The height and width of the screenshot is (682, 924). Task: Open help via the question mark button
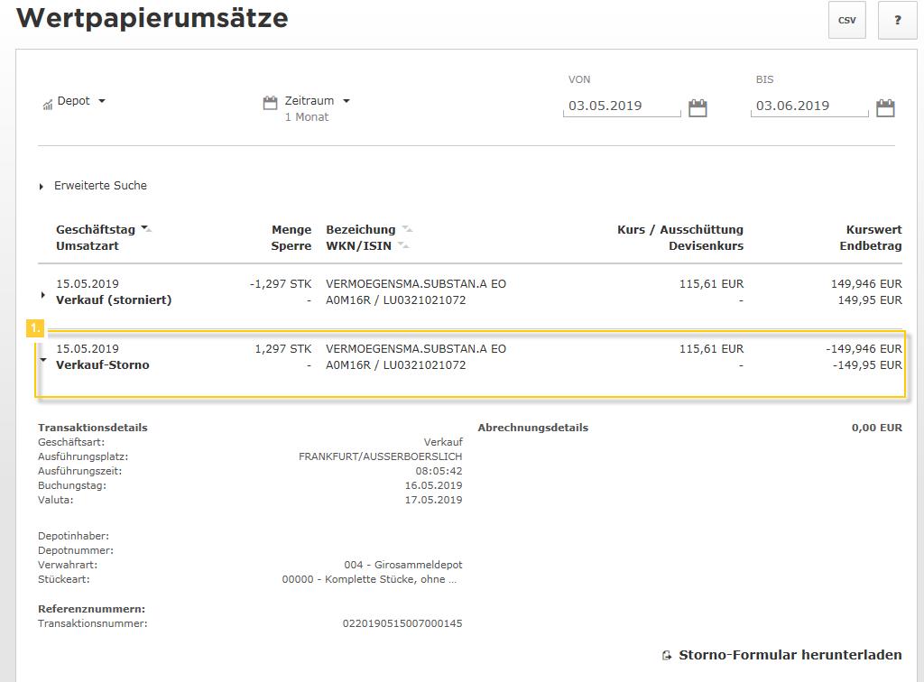pos(897,20)
